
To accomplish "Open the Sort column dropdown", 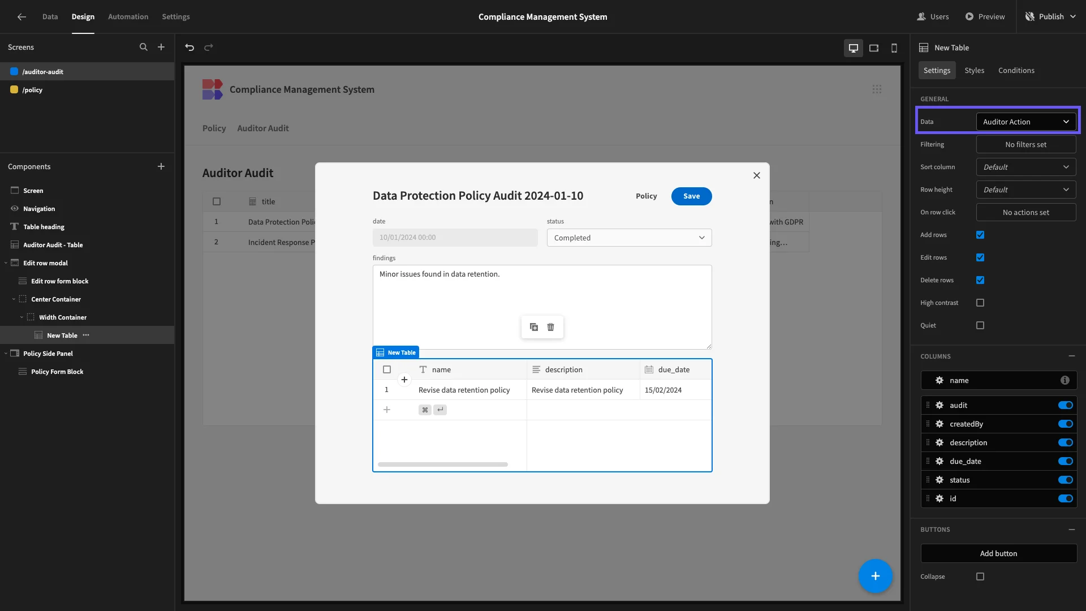I will coord(1026,167).
